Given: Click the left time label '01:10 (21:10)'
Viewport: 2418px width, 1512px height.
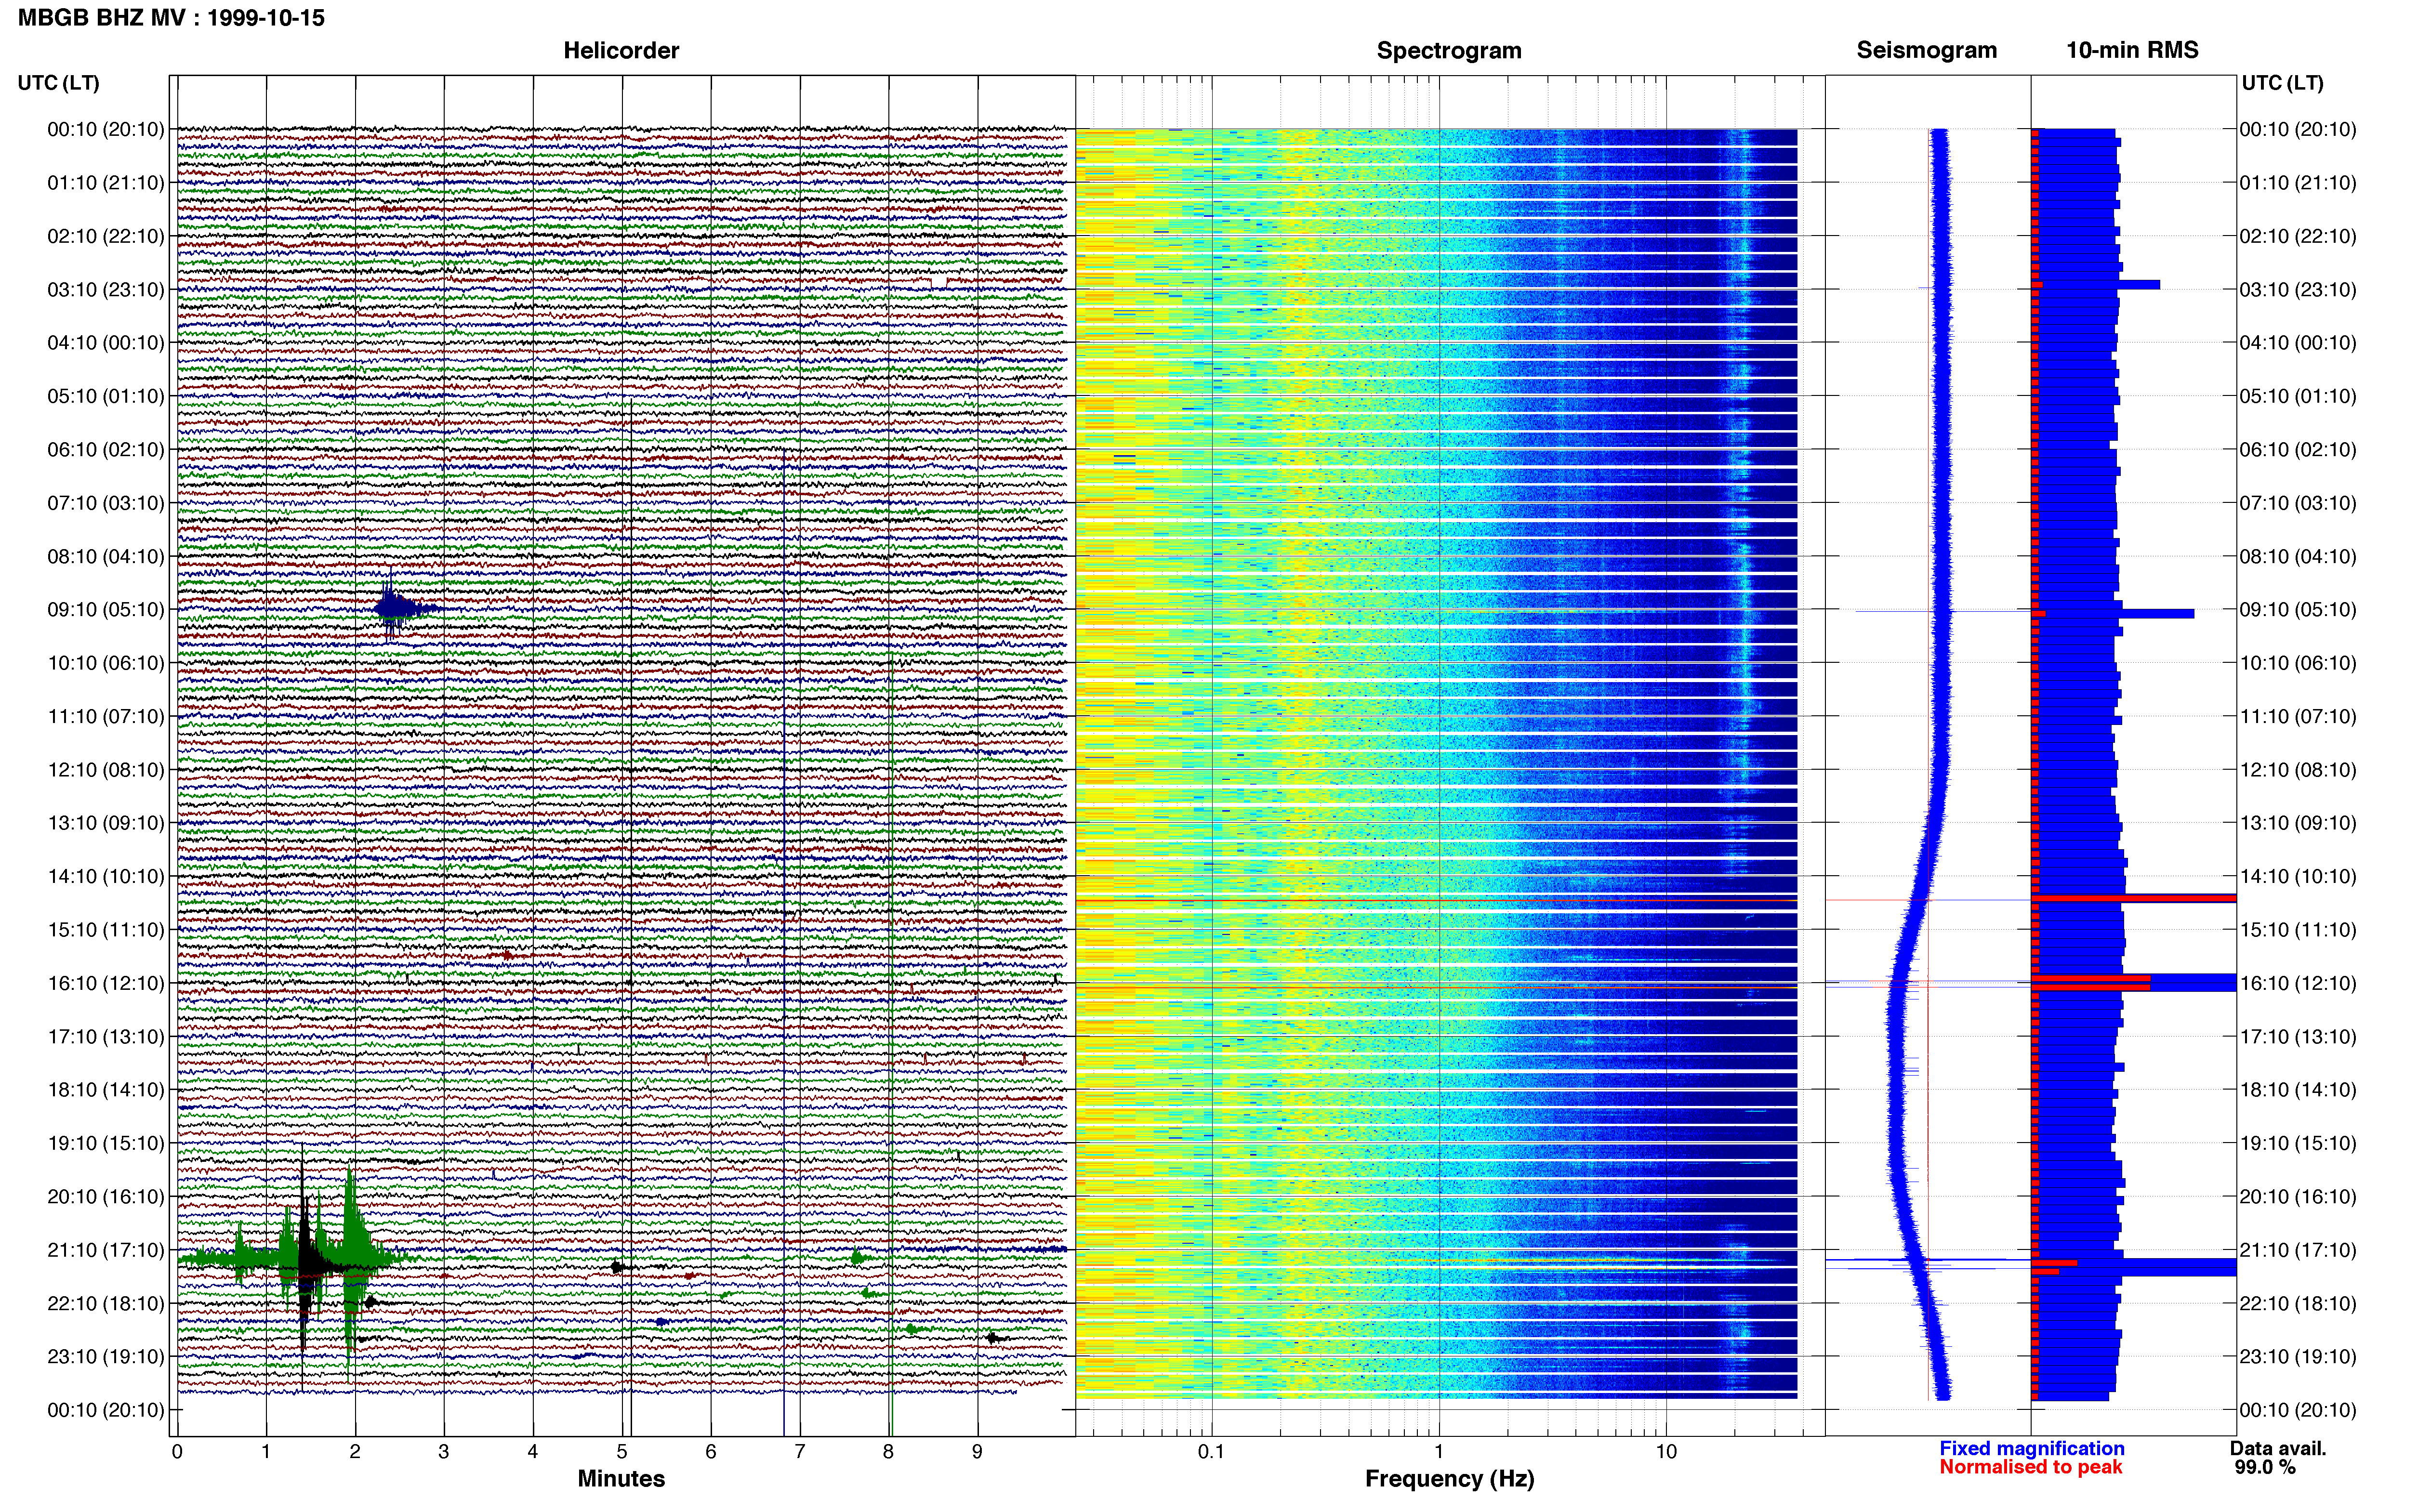Looking at the screenshot, I should (105, 183).
